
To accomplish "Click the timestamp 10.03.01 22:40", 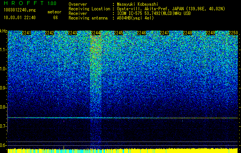I will point(20,18).
